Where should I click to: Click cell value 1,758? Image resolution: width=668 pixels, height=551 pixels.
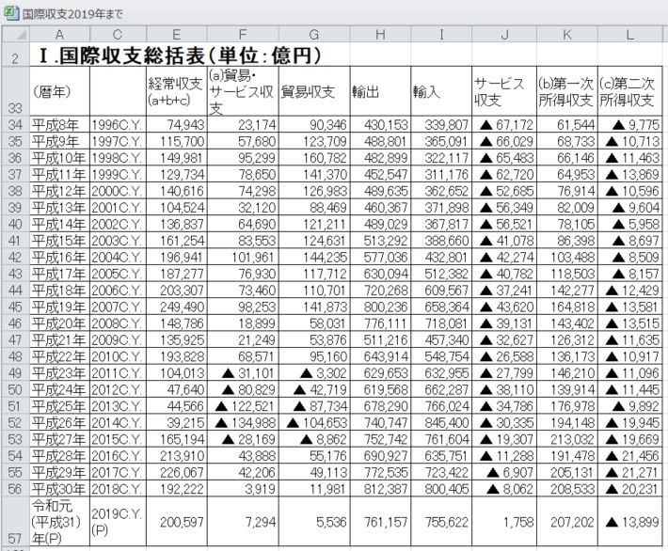(504, 522)
